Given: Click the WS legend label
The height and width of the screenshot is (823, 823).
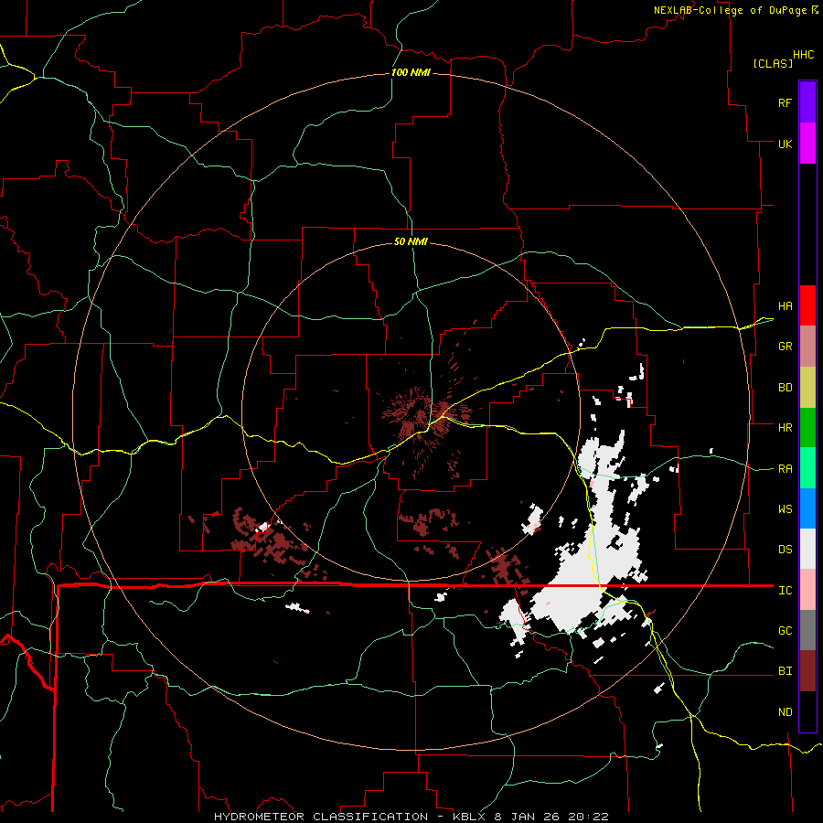Looking at the screenshot, I should coord(785,509).
